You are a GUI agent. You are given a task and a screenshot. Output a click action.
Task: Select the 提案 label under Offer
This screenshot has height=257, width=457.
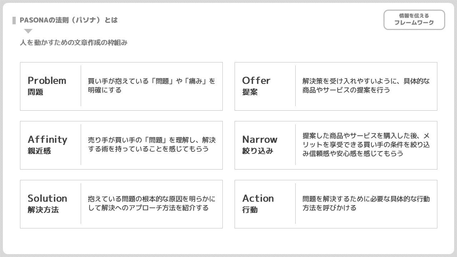pyautogui.click(x=250, y=92)
